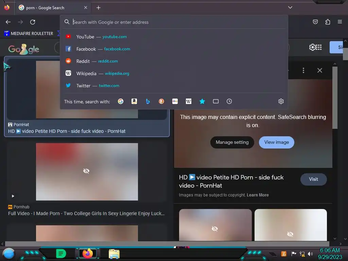The image size is (348, 261).
Task: Click the Manage setting button
Action: click(232, 142)
